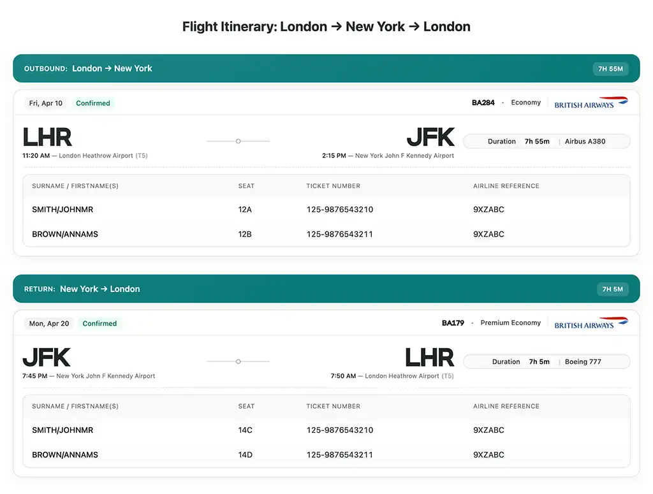Click the Confirmed status on outbound flight

click(x=93, y=103)
